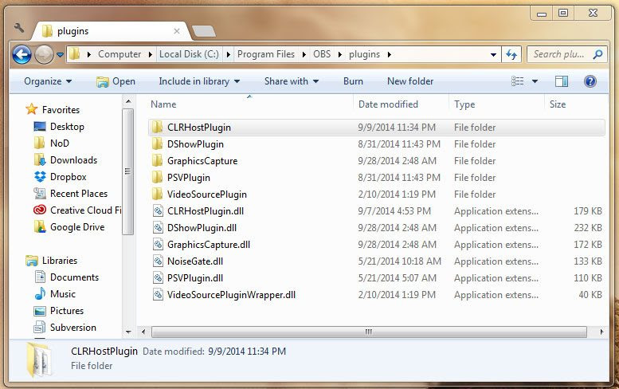Close the plugins tab

coord(177,31)
